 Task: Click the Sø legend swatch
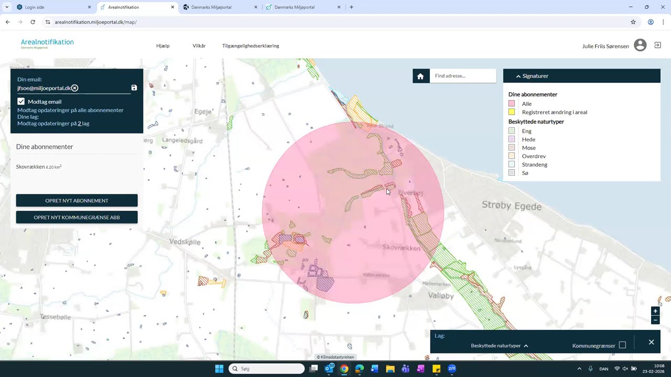click(512, 173)
